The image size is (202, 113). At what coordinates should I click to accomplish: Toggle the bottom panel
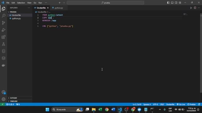(172, 3)
